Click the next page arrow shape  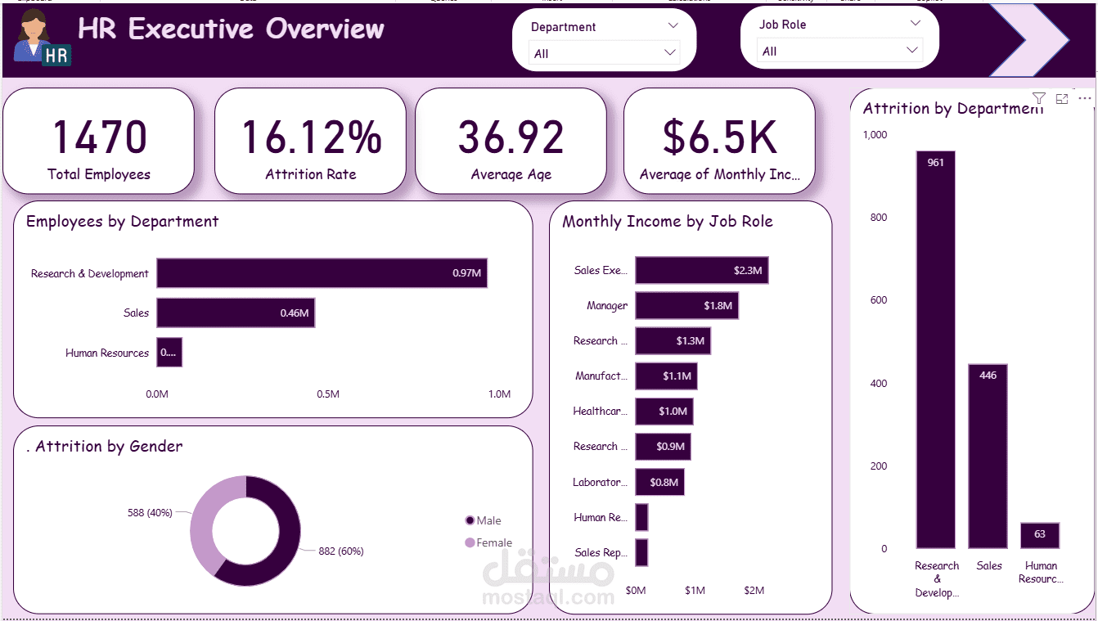click(x=1032, y=38)
